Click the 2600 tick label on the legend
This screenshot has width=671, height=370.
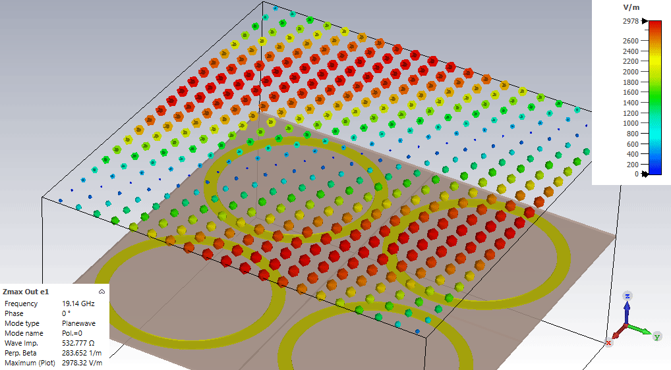[x=630, y=41]
